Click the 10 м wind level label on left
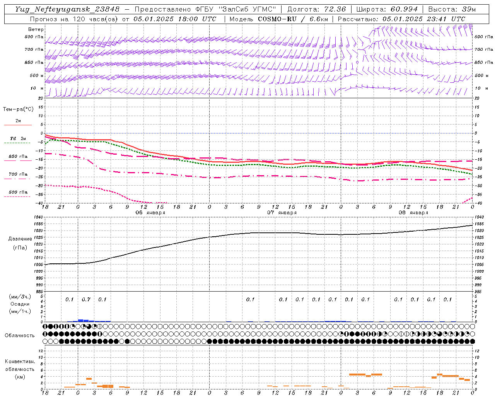This screenshot has height=396, width=495. (x=37, y=88)
